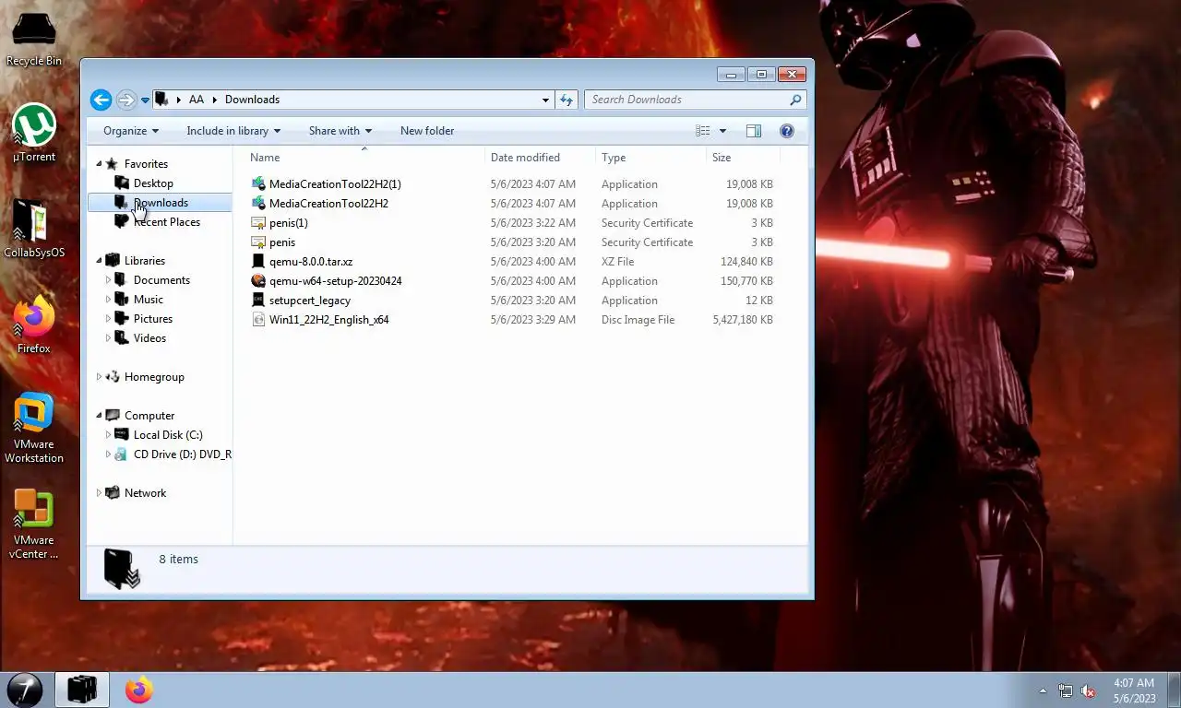Viewport: 1181px width, 708px height.
Task: Click the Explorer Back arrow button
Action: [101, 100]
